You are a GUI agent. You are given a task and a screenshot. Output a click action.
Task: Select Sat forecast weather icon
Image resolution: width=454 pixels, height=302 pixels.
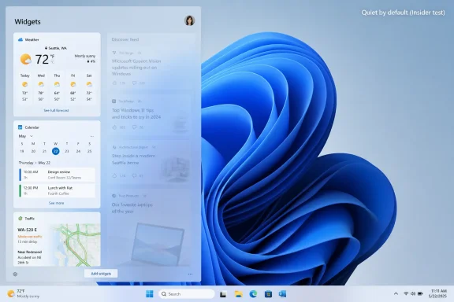coord(89,84)
